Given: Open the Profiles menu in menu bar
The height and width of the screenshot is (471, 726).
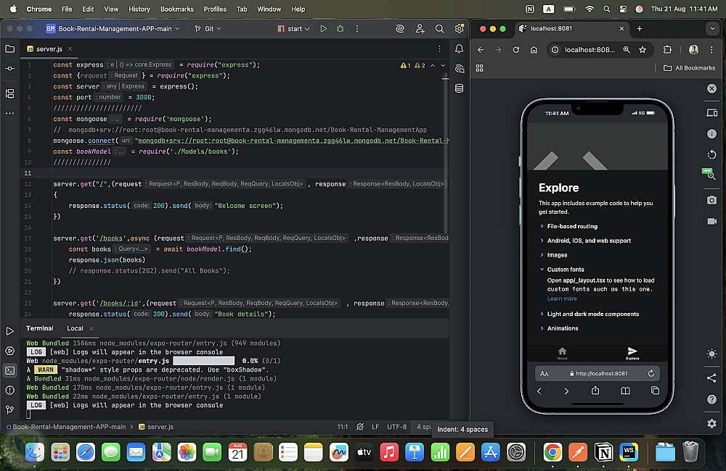Looking at the screenshot, I should tap(215, 9).
